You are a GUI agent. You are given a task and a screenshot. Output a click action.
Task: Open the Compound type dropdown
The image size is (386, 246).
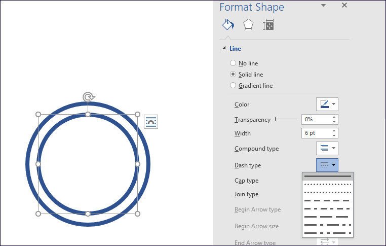[x=327, y=148]
